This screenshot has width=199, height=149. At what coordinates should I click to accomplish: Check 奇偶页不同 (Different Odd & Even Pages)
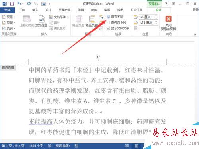coord(108,23)
